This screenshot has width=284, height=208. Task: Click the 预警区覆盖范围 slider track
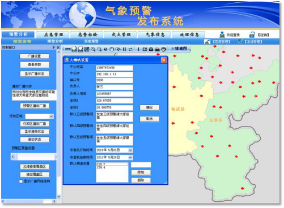[34, 157]
